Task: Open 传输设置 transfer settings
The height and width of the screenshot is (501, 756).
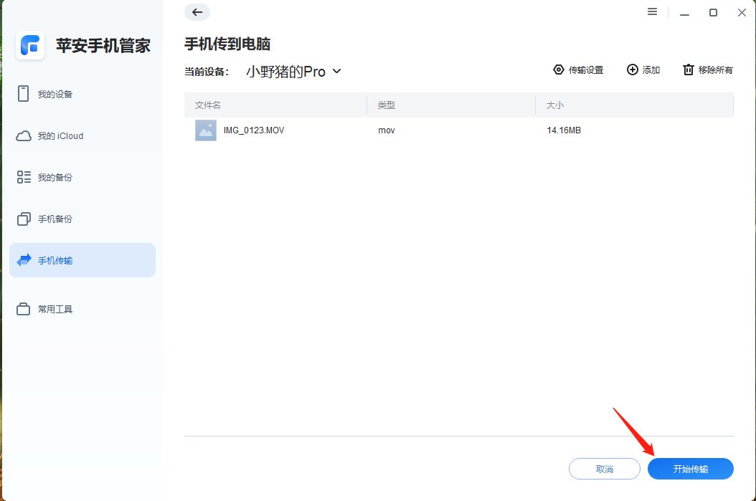Action: click(x=578, y=70)
